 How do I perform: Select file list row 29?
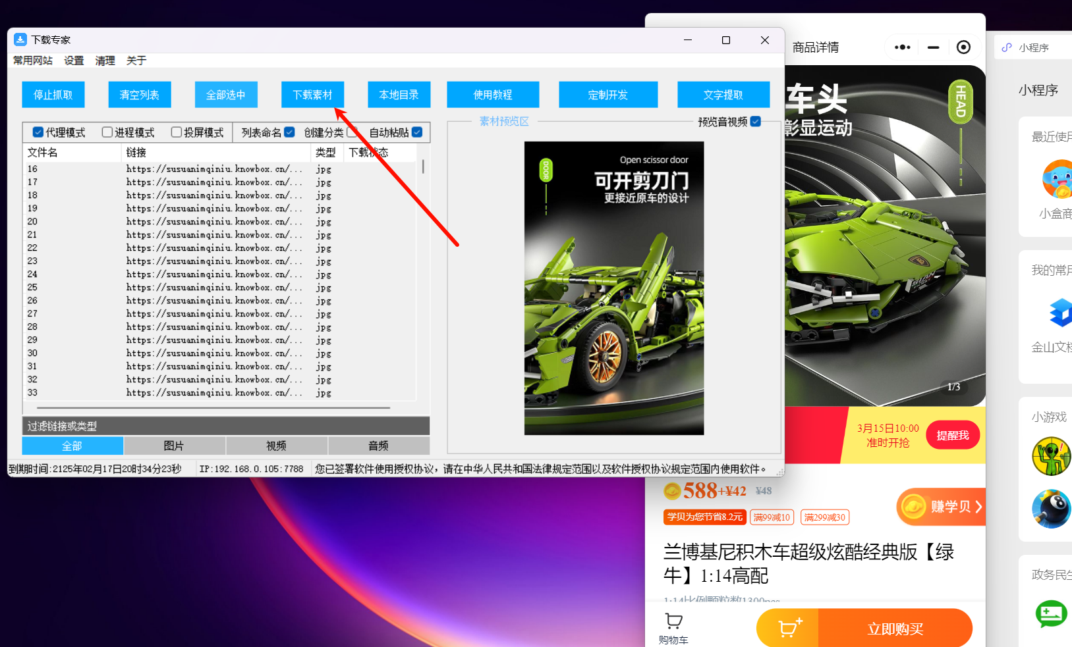pyautogui.click(x=221, y=340)
